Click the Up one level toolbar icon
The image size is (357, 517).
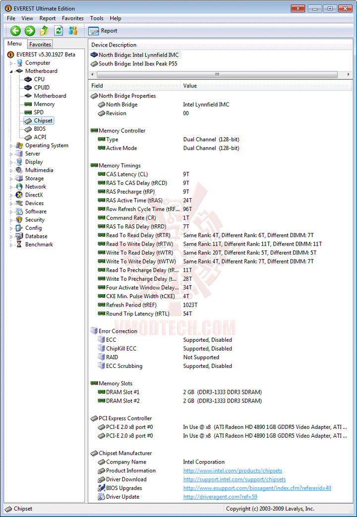(x=44, y=31)
